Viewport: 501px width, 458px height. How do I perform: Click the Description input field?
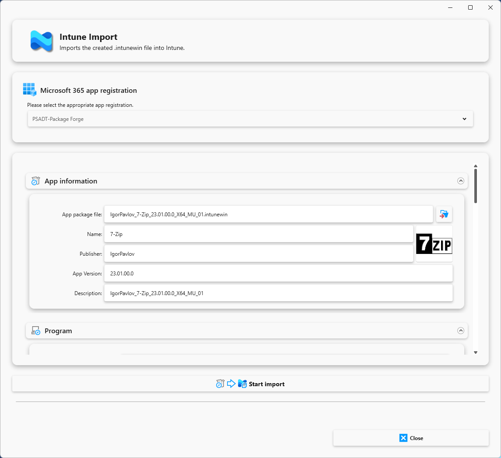278,293
